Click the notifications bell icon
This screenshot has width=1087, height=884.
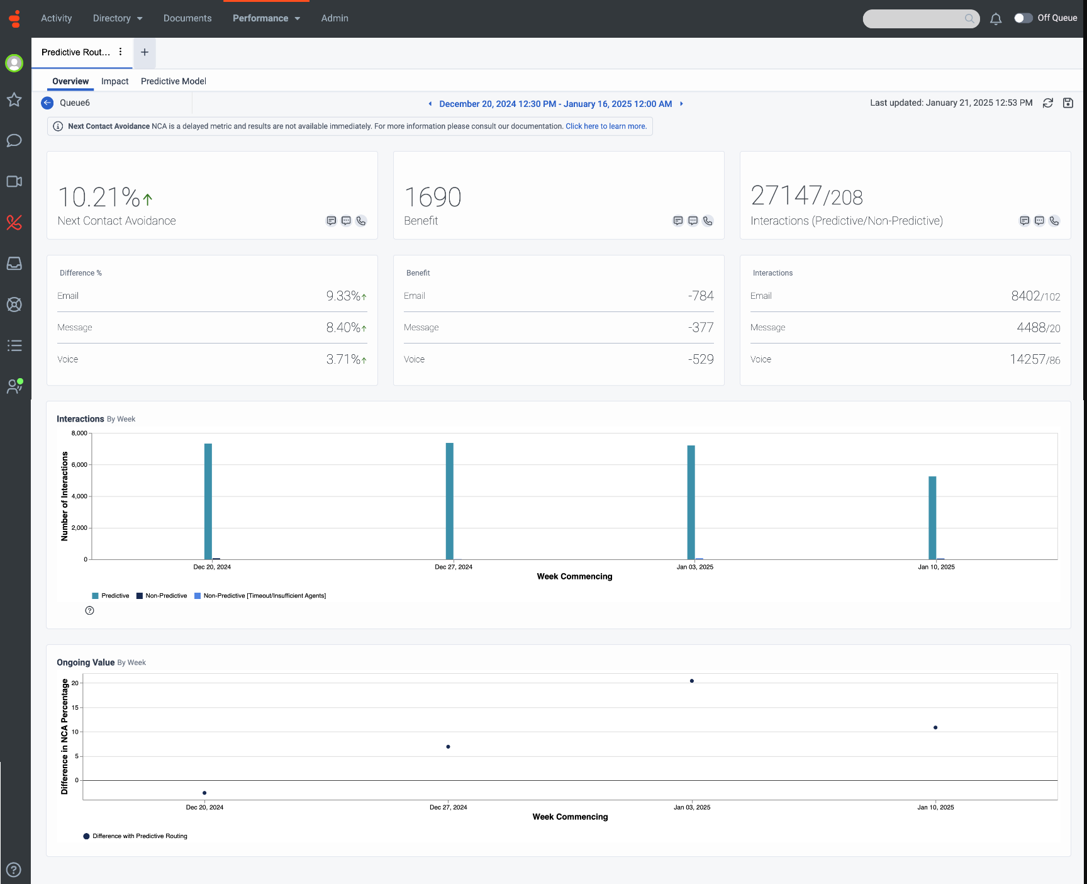[995, 19]
